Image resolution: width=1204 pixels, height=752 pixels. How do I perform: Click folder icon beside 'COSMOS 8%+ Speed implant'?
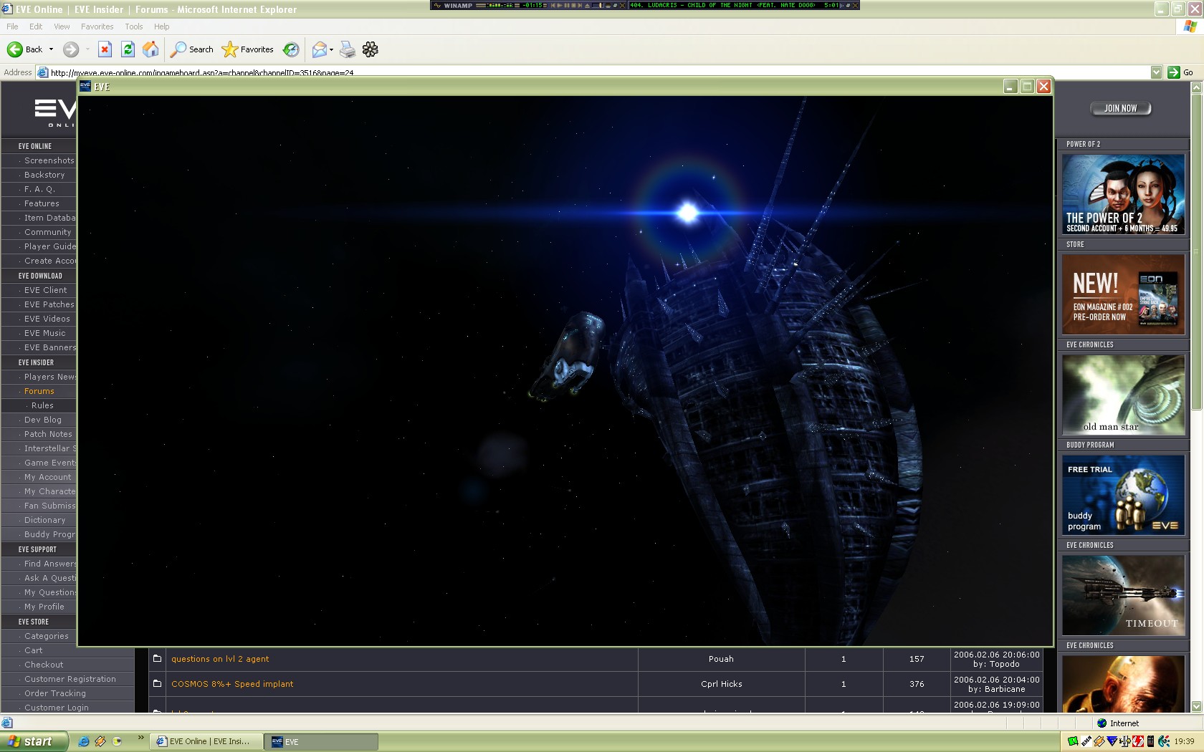click(157, 683)
